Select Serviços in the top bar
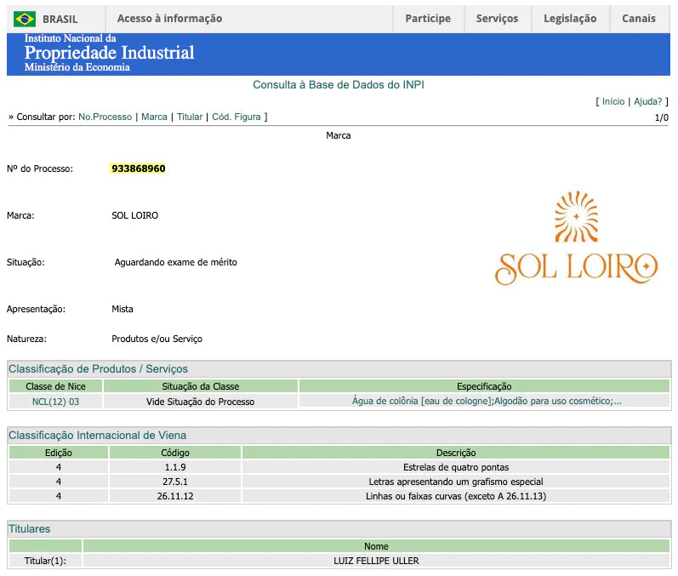This screenshot has width=678, height=576. click(x=497, y=19)
